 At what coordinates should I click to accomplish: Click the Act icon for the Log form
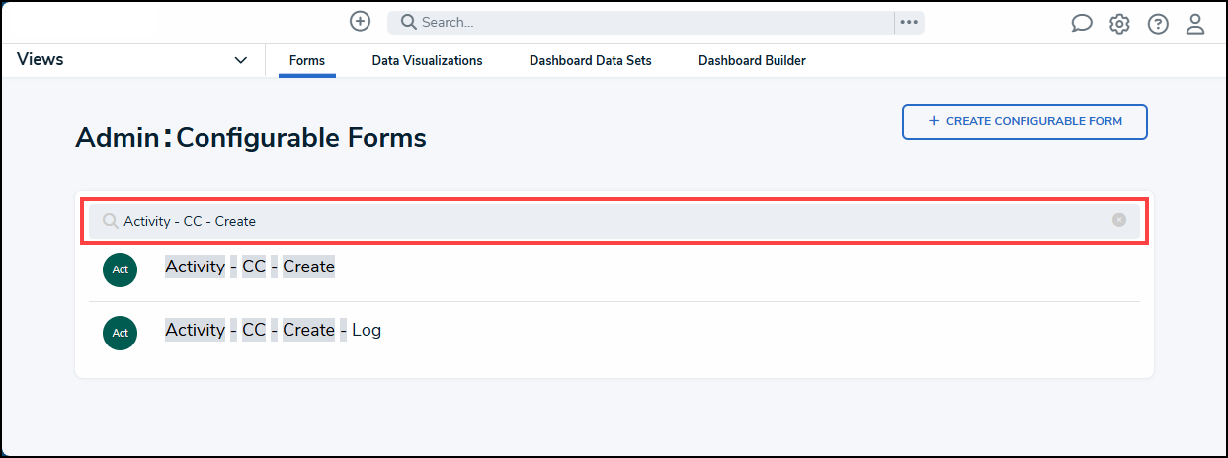point(120,333)
